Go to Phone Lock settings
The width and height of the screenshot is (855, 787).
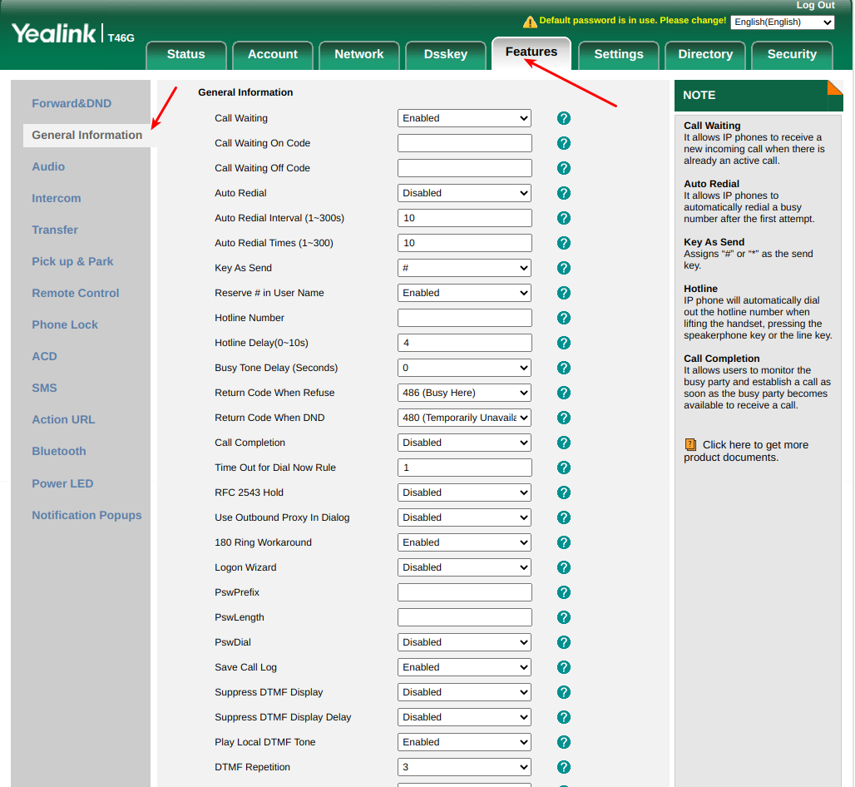65,324
